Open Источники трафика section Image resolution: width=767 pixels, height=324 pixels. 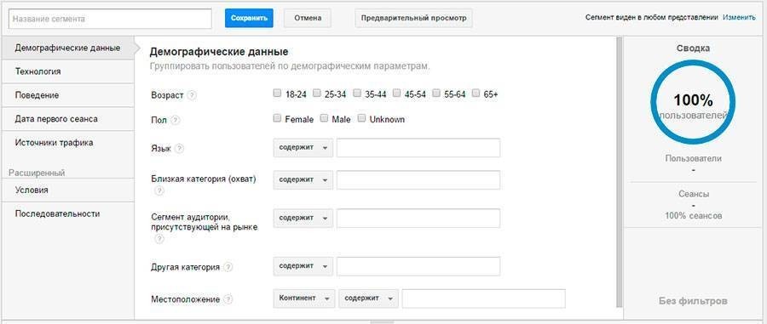[x=67, y=143]
